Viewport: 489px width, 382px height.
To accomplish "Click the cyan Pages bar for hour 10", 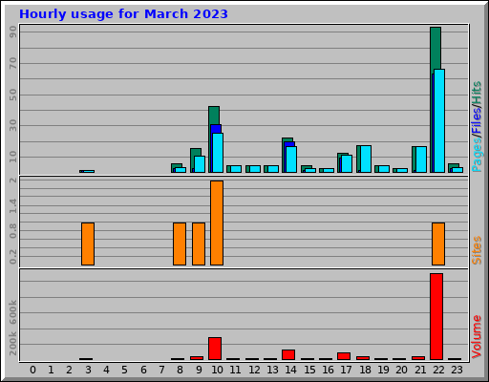I will coord(218,153).
